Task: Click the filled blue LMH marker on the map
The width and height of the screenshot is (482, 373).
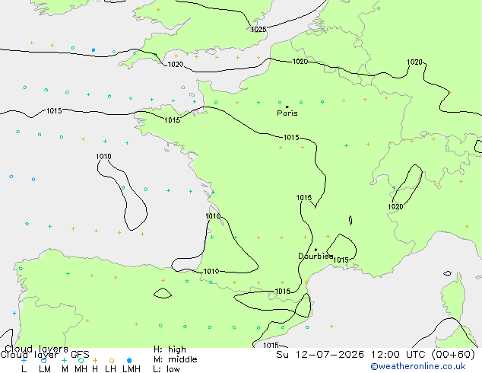Action: 94,49
